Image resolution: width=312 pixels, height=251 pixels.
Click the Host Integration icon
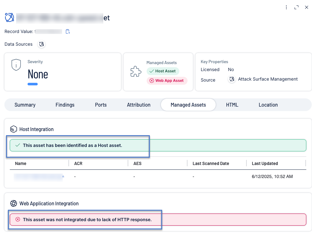point(13,129)
